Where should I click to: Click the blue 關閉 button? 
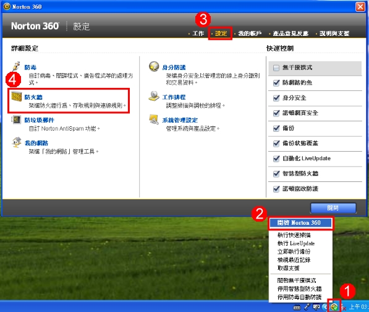(333, 208)
